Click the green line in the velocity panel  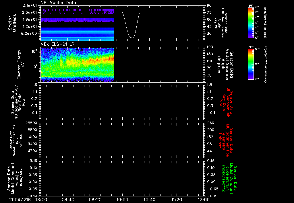tap(122, 182)
